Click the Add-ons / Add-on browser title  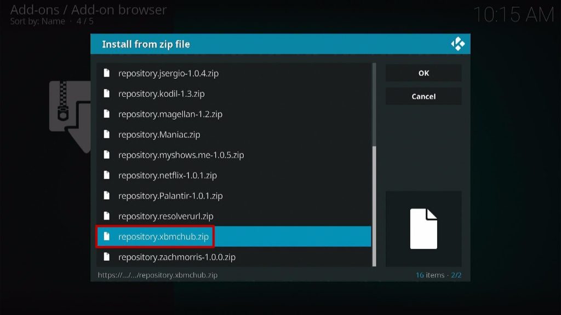pyautogui.click(x=88, y=10)
